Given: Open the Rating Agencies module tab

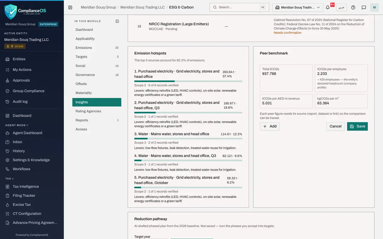Looking at the screenshot, I should pyautogui.click(x=97, y=111).
